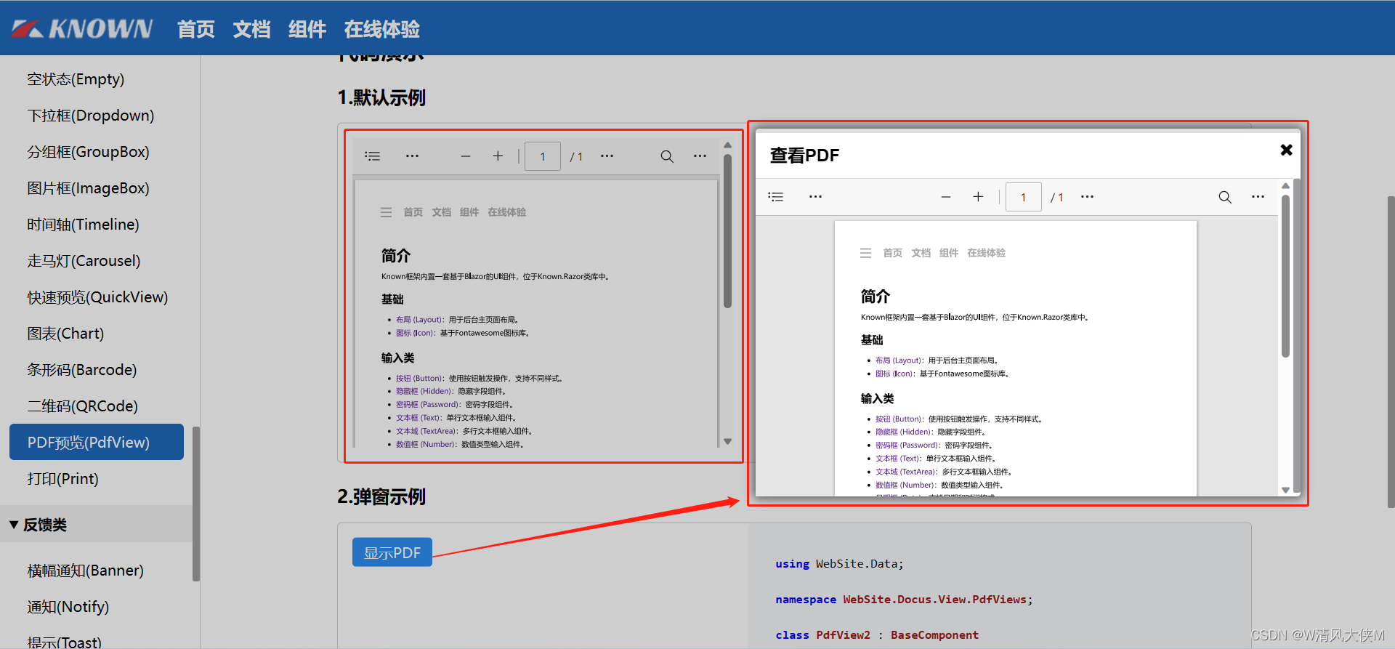
Task: Search in embedded PDF viewer
Action: (x=667, y=156)
